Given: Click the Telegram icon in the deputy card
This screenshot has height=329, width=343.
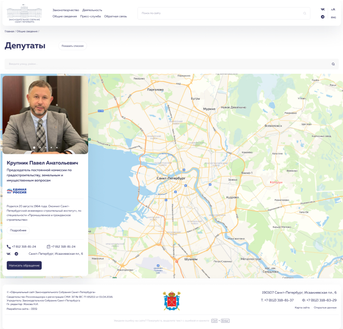Looking at the screenshot, I should [x=16, y=254].
